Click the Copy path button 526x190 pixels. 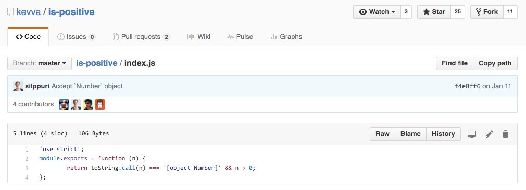click(x=495, y=63)
